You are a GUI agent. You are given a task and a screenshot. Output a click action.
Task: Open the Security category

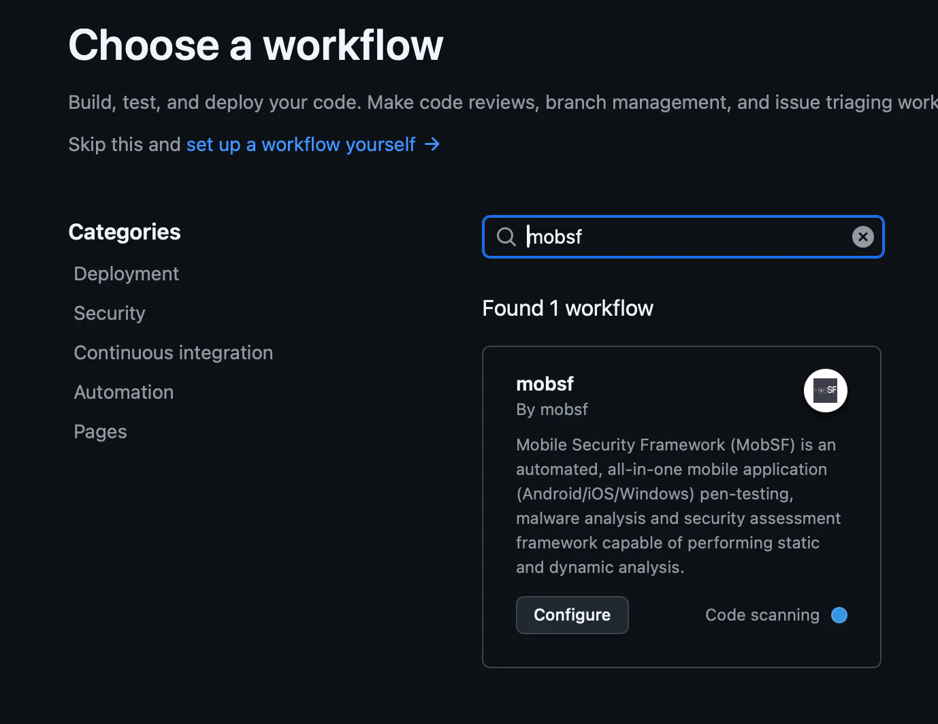tap(110, 313)
